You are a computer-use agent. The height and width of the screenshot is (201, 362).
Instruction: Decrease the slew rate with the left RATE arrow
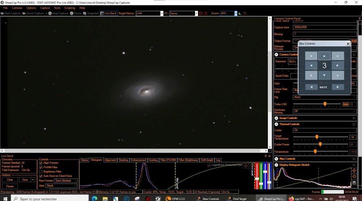311,87
